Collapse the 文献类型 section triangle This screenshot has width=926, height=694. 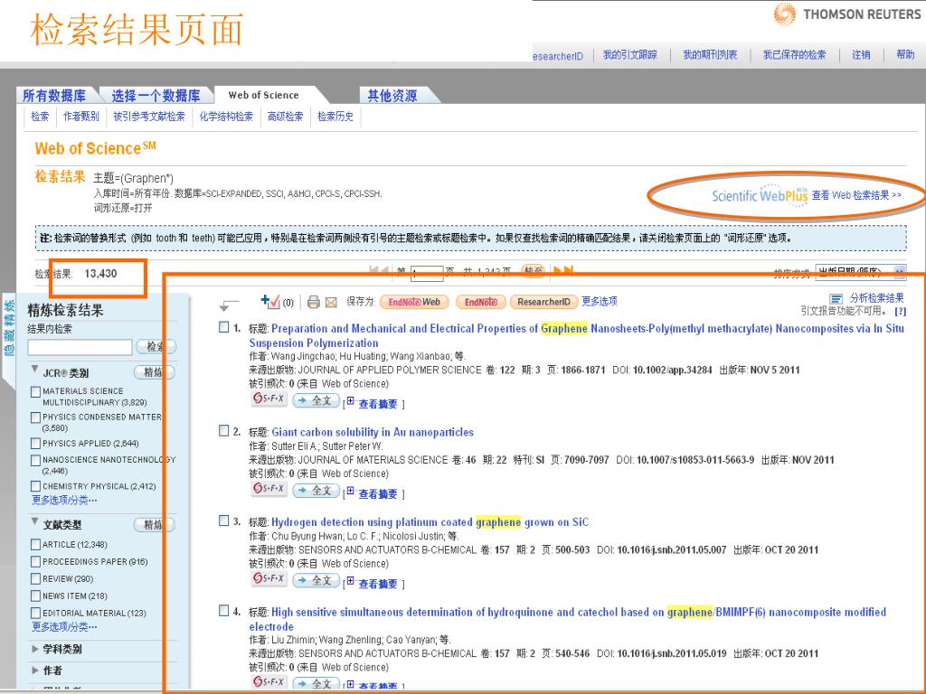[35, 521]
